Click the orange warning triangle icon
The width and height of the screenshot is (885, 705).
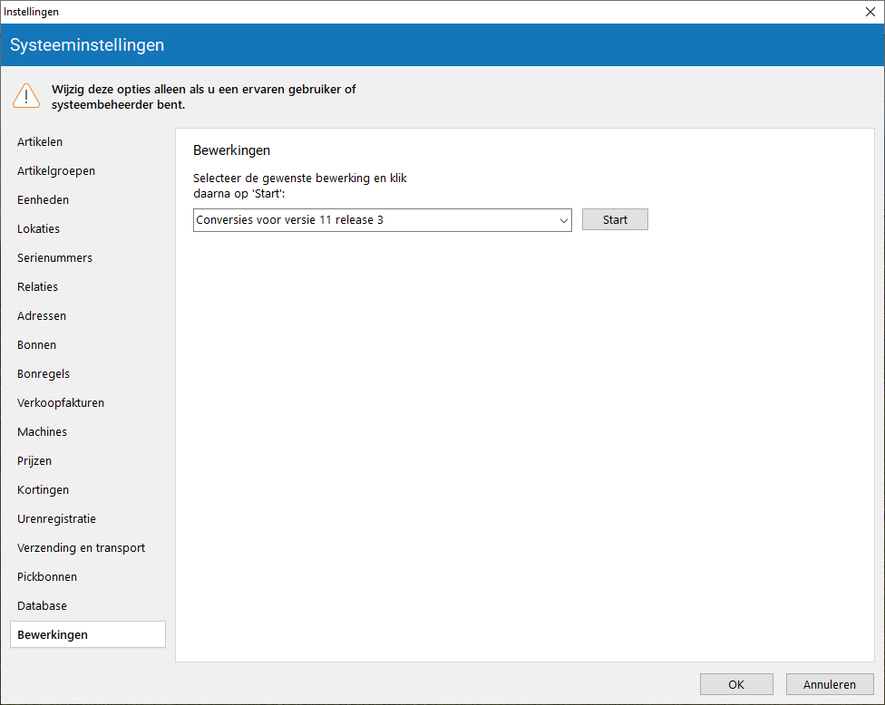[x=26, y=96]
